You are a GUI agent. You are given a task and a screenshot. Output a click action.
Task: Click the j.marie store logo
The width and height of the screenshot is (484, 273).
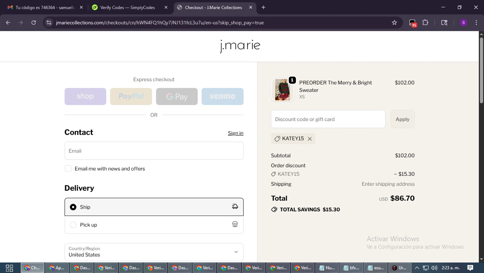click(x=240, y=46)
